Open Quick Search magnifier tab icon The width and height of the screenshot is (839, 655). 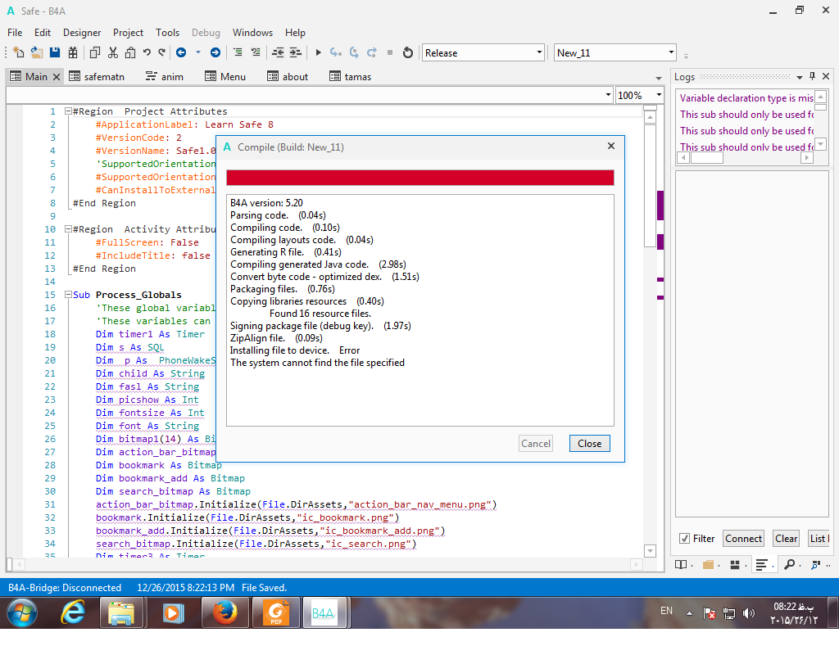coord(789,564)
